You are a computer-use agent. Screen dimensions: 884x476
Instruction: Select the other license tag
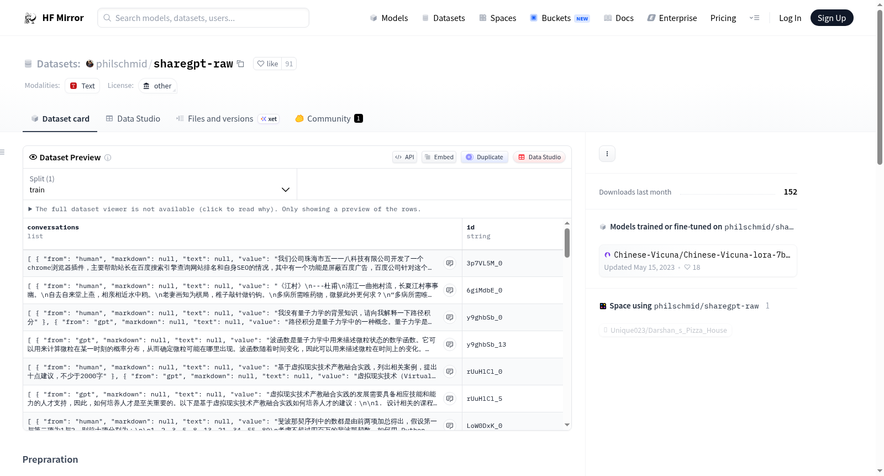tap(157, 86)
